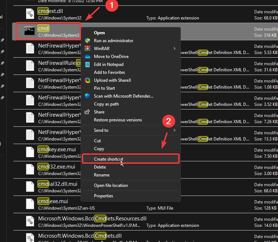
Task: Expand the Send to submenu arrow
Action: [174, 130]
